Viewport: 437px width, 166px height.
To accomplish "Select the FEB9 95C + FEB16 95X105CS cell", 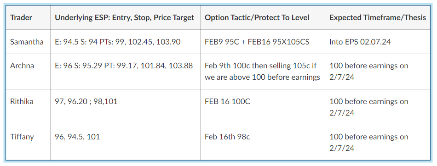I will pyautogui.click(x=263, y=42).
